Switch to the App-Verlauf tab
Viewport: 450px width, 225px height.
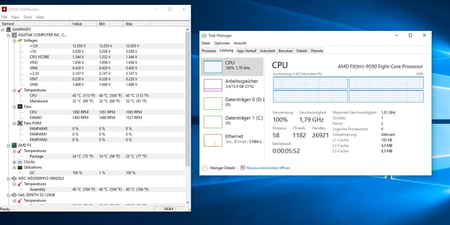(x=247, y=51)
